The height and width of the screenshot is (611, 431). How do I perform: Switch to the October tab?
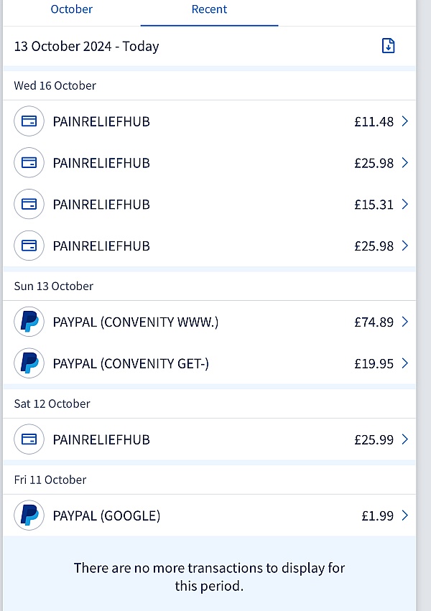(x=72, y=9)
